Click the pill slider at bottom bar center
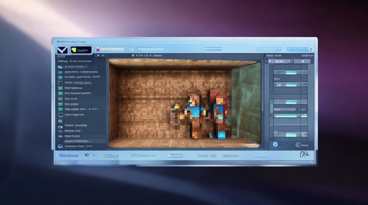 pyautogui.click(x=175, y=156)
